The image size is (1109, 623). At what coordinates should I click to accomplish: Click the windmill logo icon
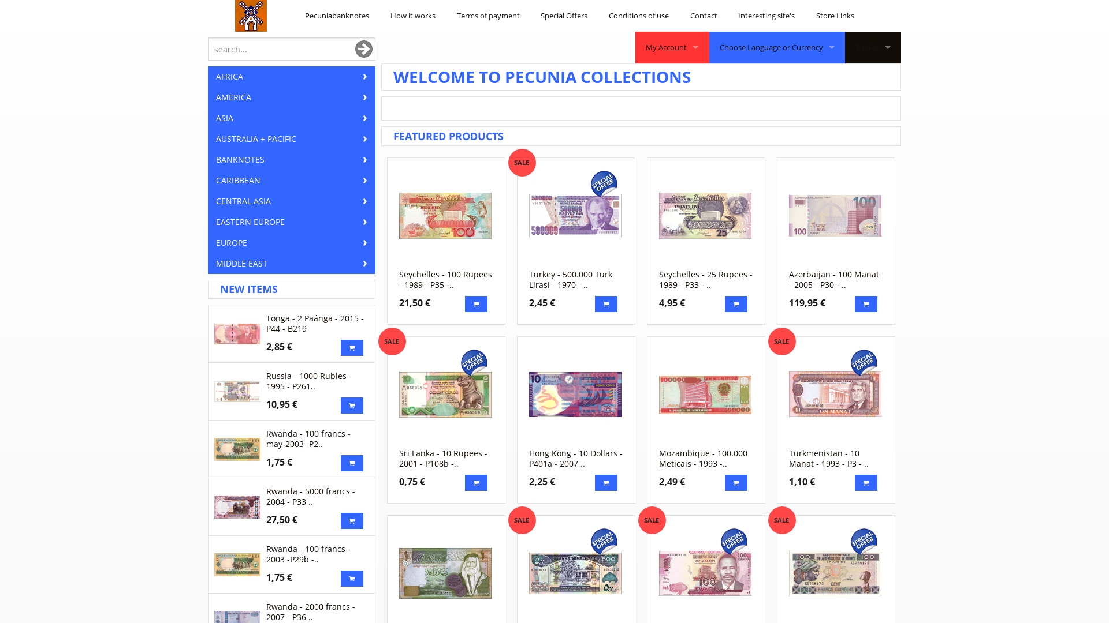pyautogui.click(x=251, y=16)
